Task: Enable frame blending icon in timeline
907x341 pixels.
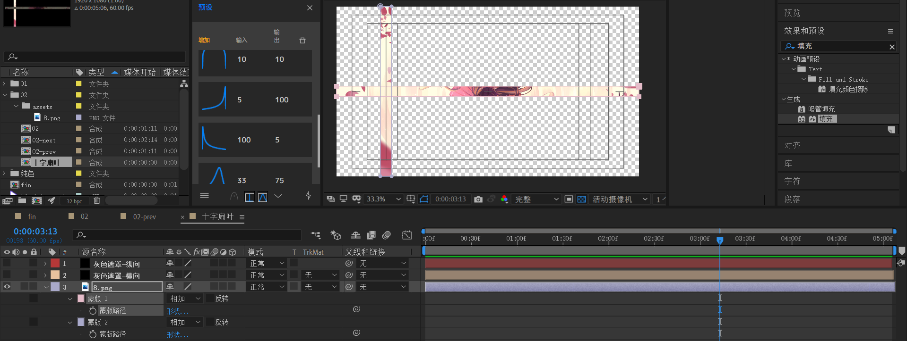Action: tap(371, 235)
